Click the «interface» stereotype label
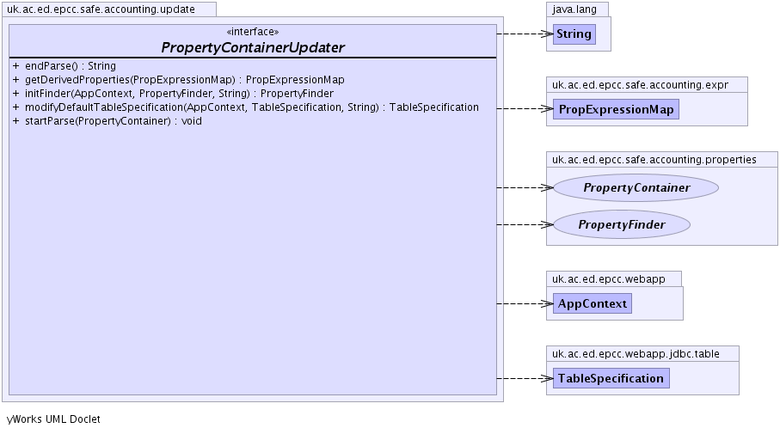780x434 pixels. pyautogui.click(x=252, y=32)
